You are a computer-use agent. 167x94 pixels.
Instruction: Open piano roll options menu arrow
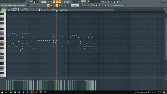pos(1,8)
